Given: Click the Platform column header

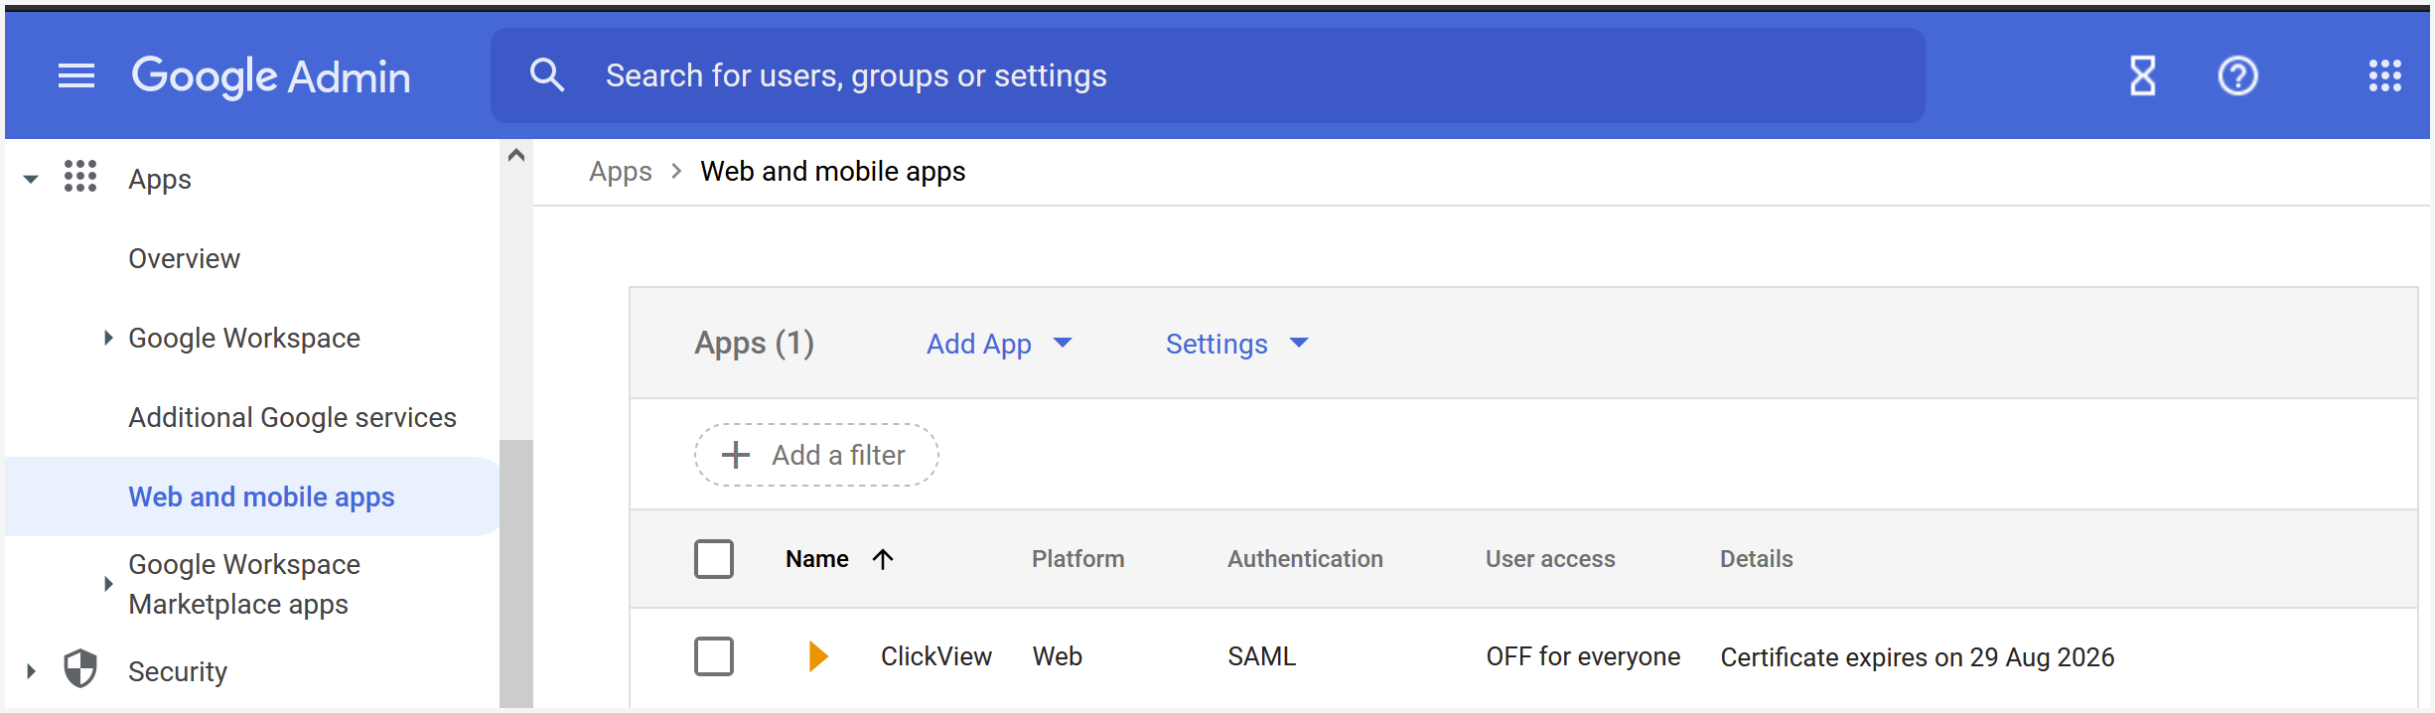Looking at the screenshot, I should coord(1078,559).
